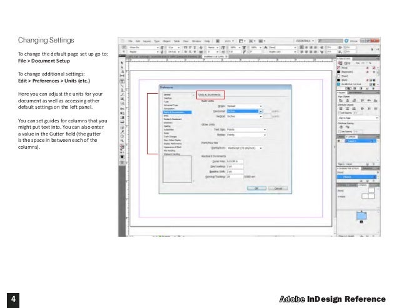Open the Horizontal ruler units dropdown

244,111
